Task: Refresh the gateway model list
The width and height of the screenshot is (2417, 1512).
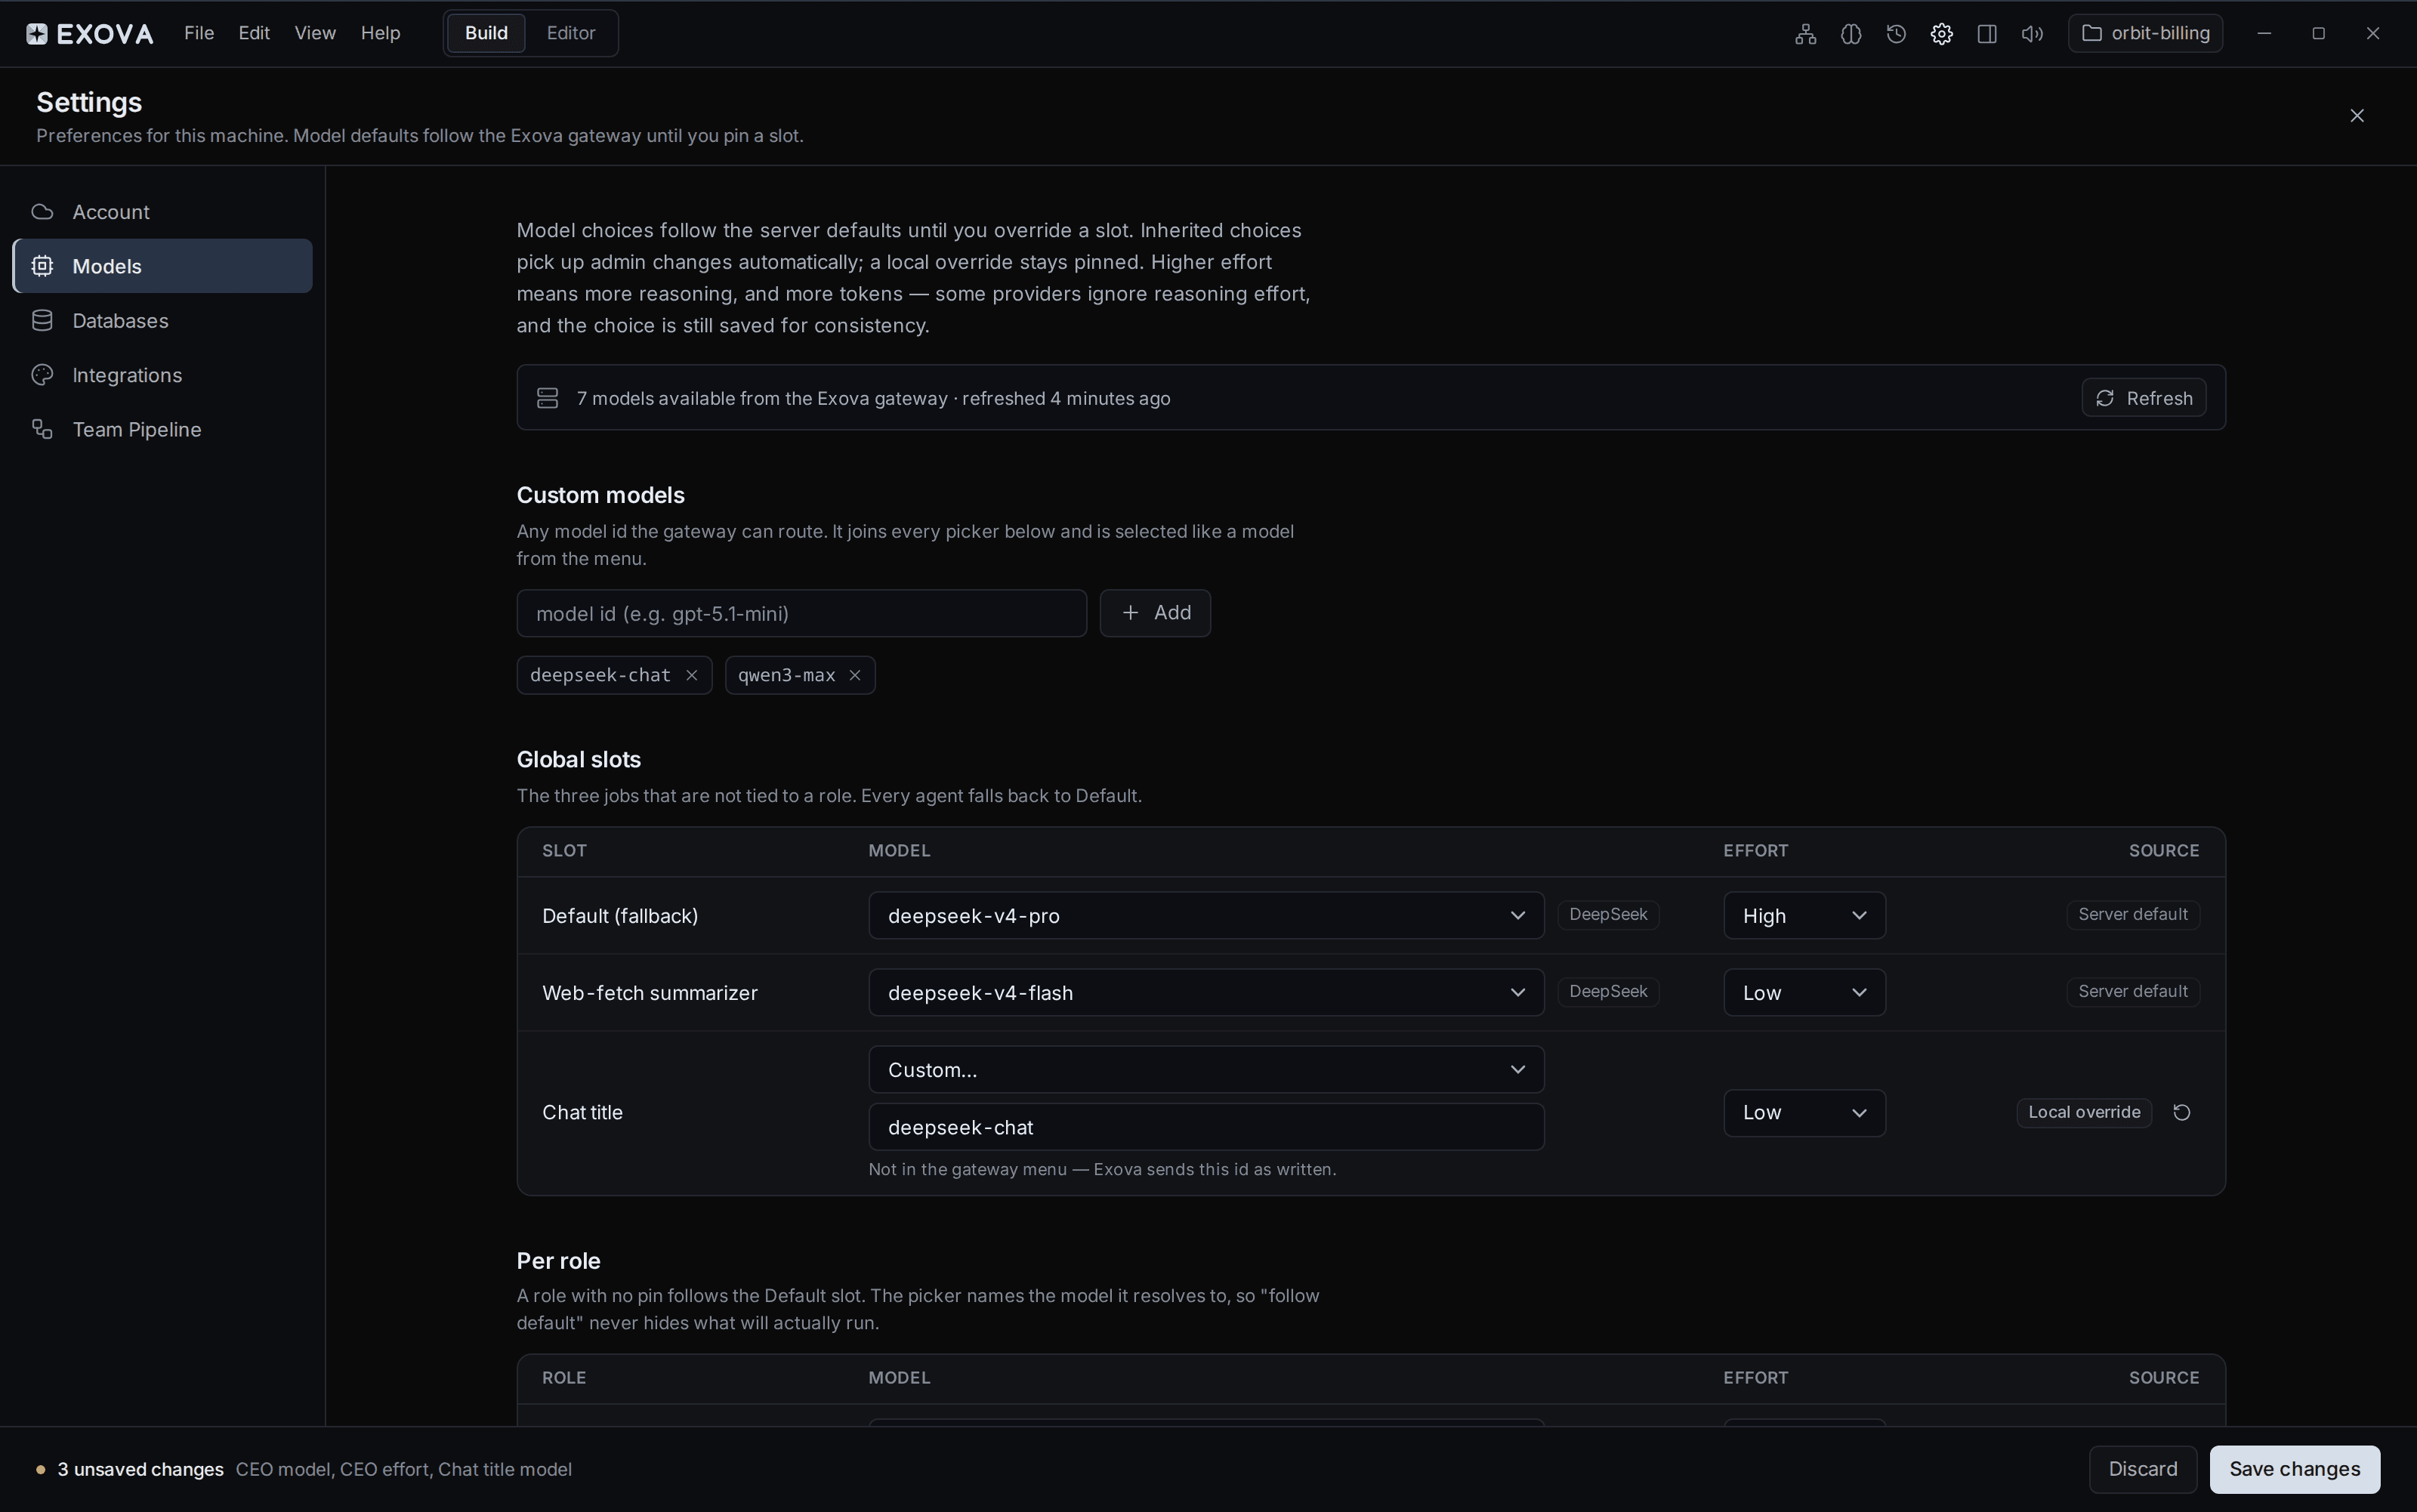Action: click(2143, 398)
